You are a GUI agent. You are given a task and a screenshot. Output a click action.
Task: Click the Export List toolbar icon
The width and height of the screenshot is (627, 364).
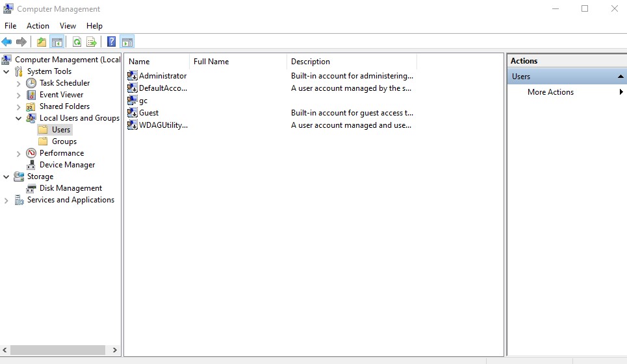pos(92,42)
